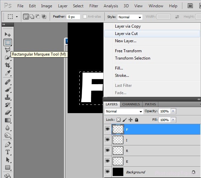Select the Pen tool
The height and width of the screenshot is (178, 201).
pyautogui.click(x=8, y=144)
